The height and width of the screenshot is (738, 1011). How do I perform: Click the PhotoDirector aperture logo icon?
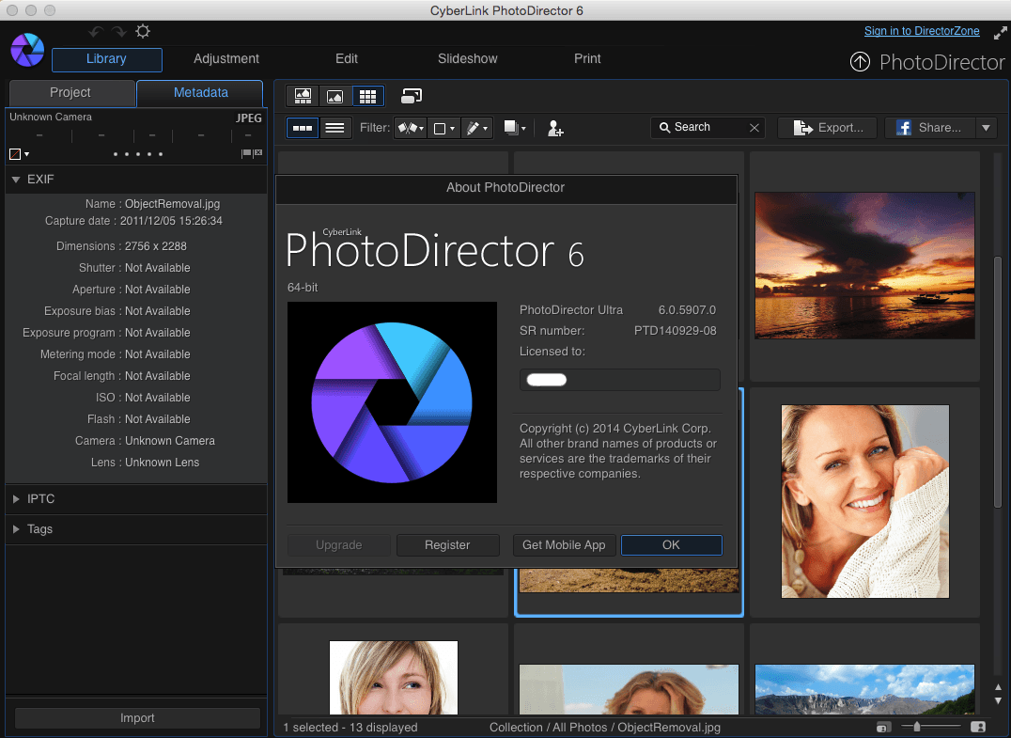click(27, 51)
